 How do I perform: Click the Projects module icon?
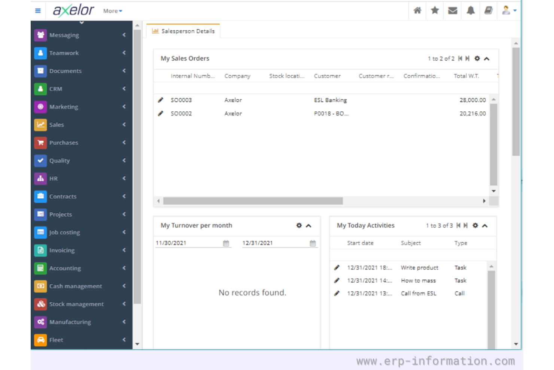(x=40, y=214)
